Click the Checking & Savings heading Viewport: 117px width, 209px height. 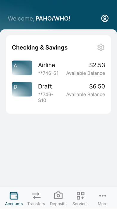pos(40,47)
